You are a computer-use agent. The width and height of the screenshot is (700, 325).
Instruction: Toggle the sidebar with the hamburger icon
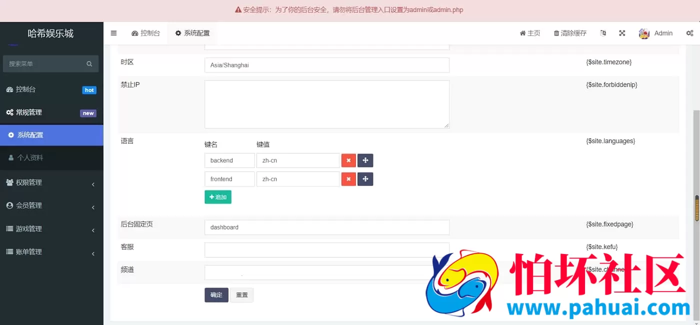[113, 33]
